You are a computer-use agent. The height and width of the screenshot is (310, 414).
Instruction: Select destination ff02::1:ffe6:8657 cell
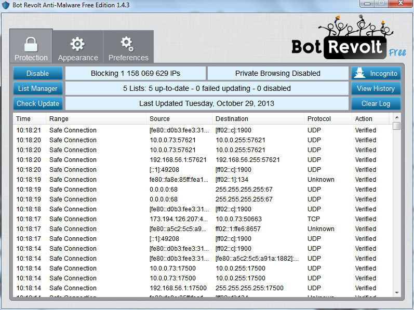coord(238,229)
